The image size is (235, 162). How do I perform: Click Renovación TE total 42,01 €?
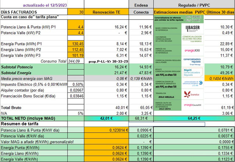106,118
